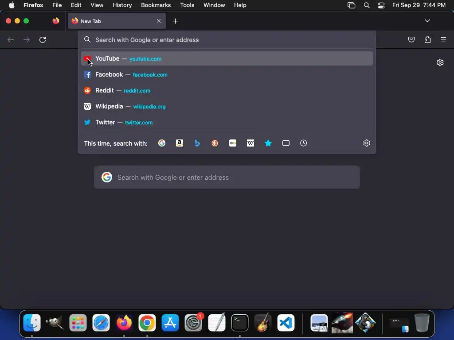Open Firefox application hamburger menu
This screenshot has height=340, width=454.
coord(443,39)
